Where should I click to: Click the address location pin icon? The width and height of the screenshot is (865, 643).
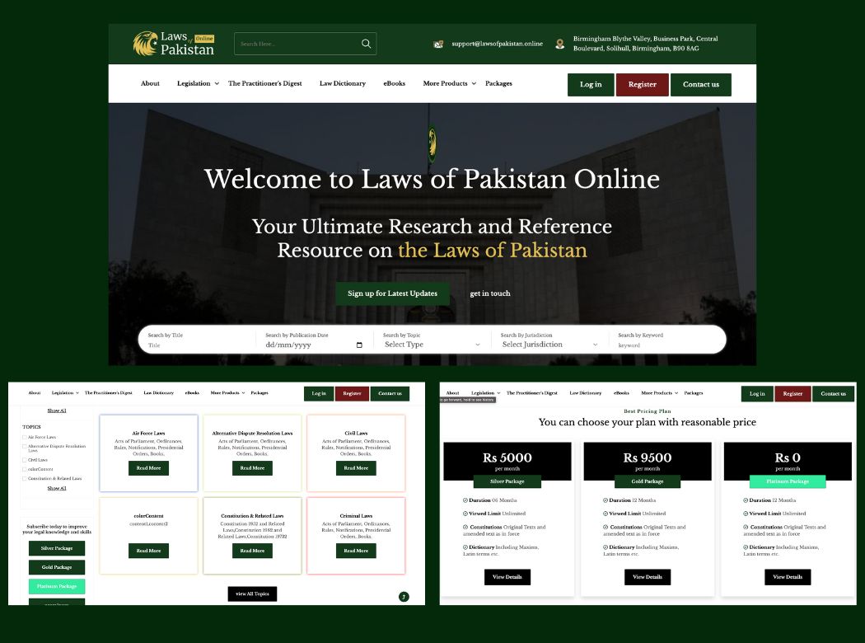tap(559, 45)
